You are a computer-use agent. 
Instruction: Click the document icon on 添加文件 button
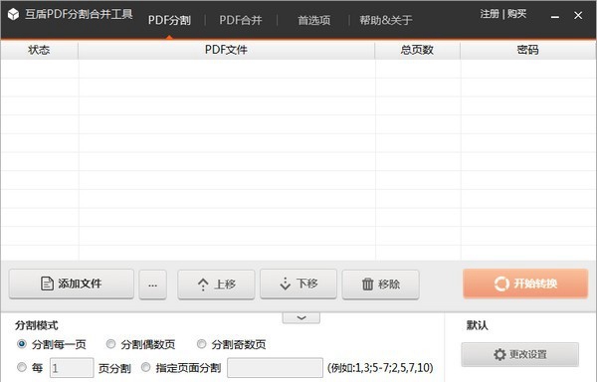47,284
